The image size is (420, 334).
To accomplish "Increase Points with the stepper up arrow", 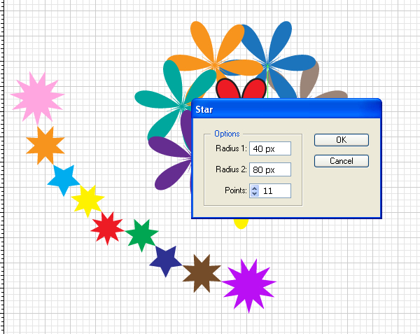I will 255,188.
